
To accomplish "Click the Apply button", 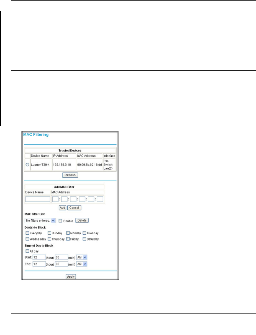I will coord(71,276).
